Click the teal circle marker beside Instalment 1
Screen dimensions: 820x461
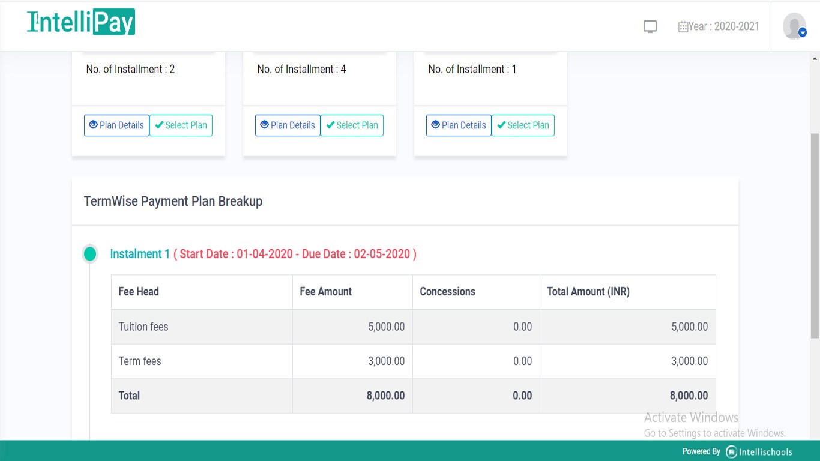[90, 253]
